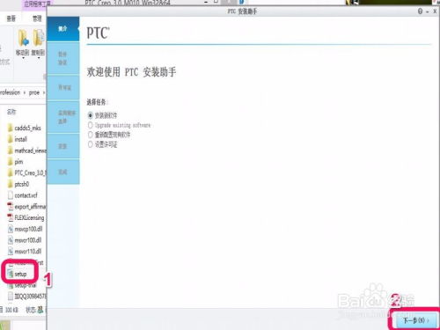Expand the proe breadcrumb chevron

pos(44,92)
